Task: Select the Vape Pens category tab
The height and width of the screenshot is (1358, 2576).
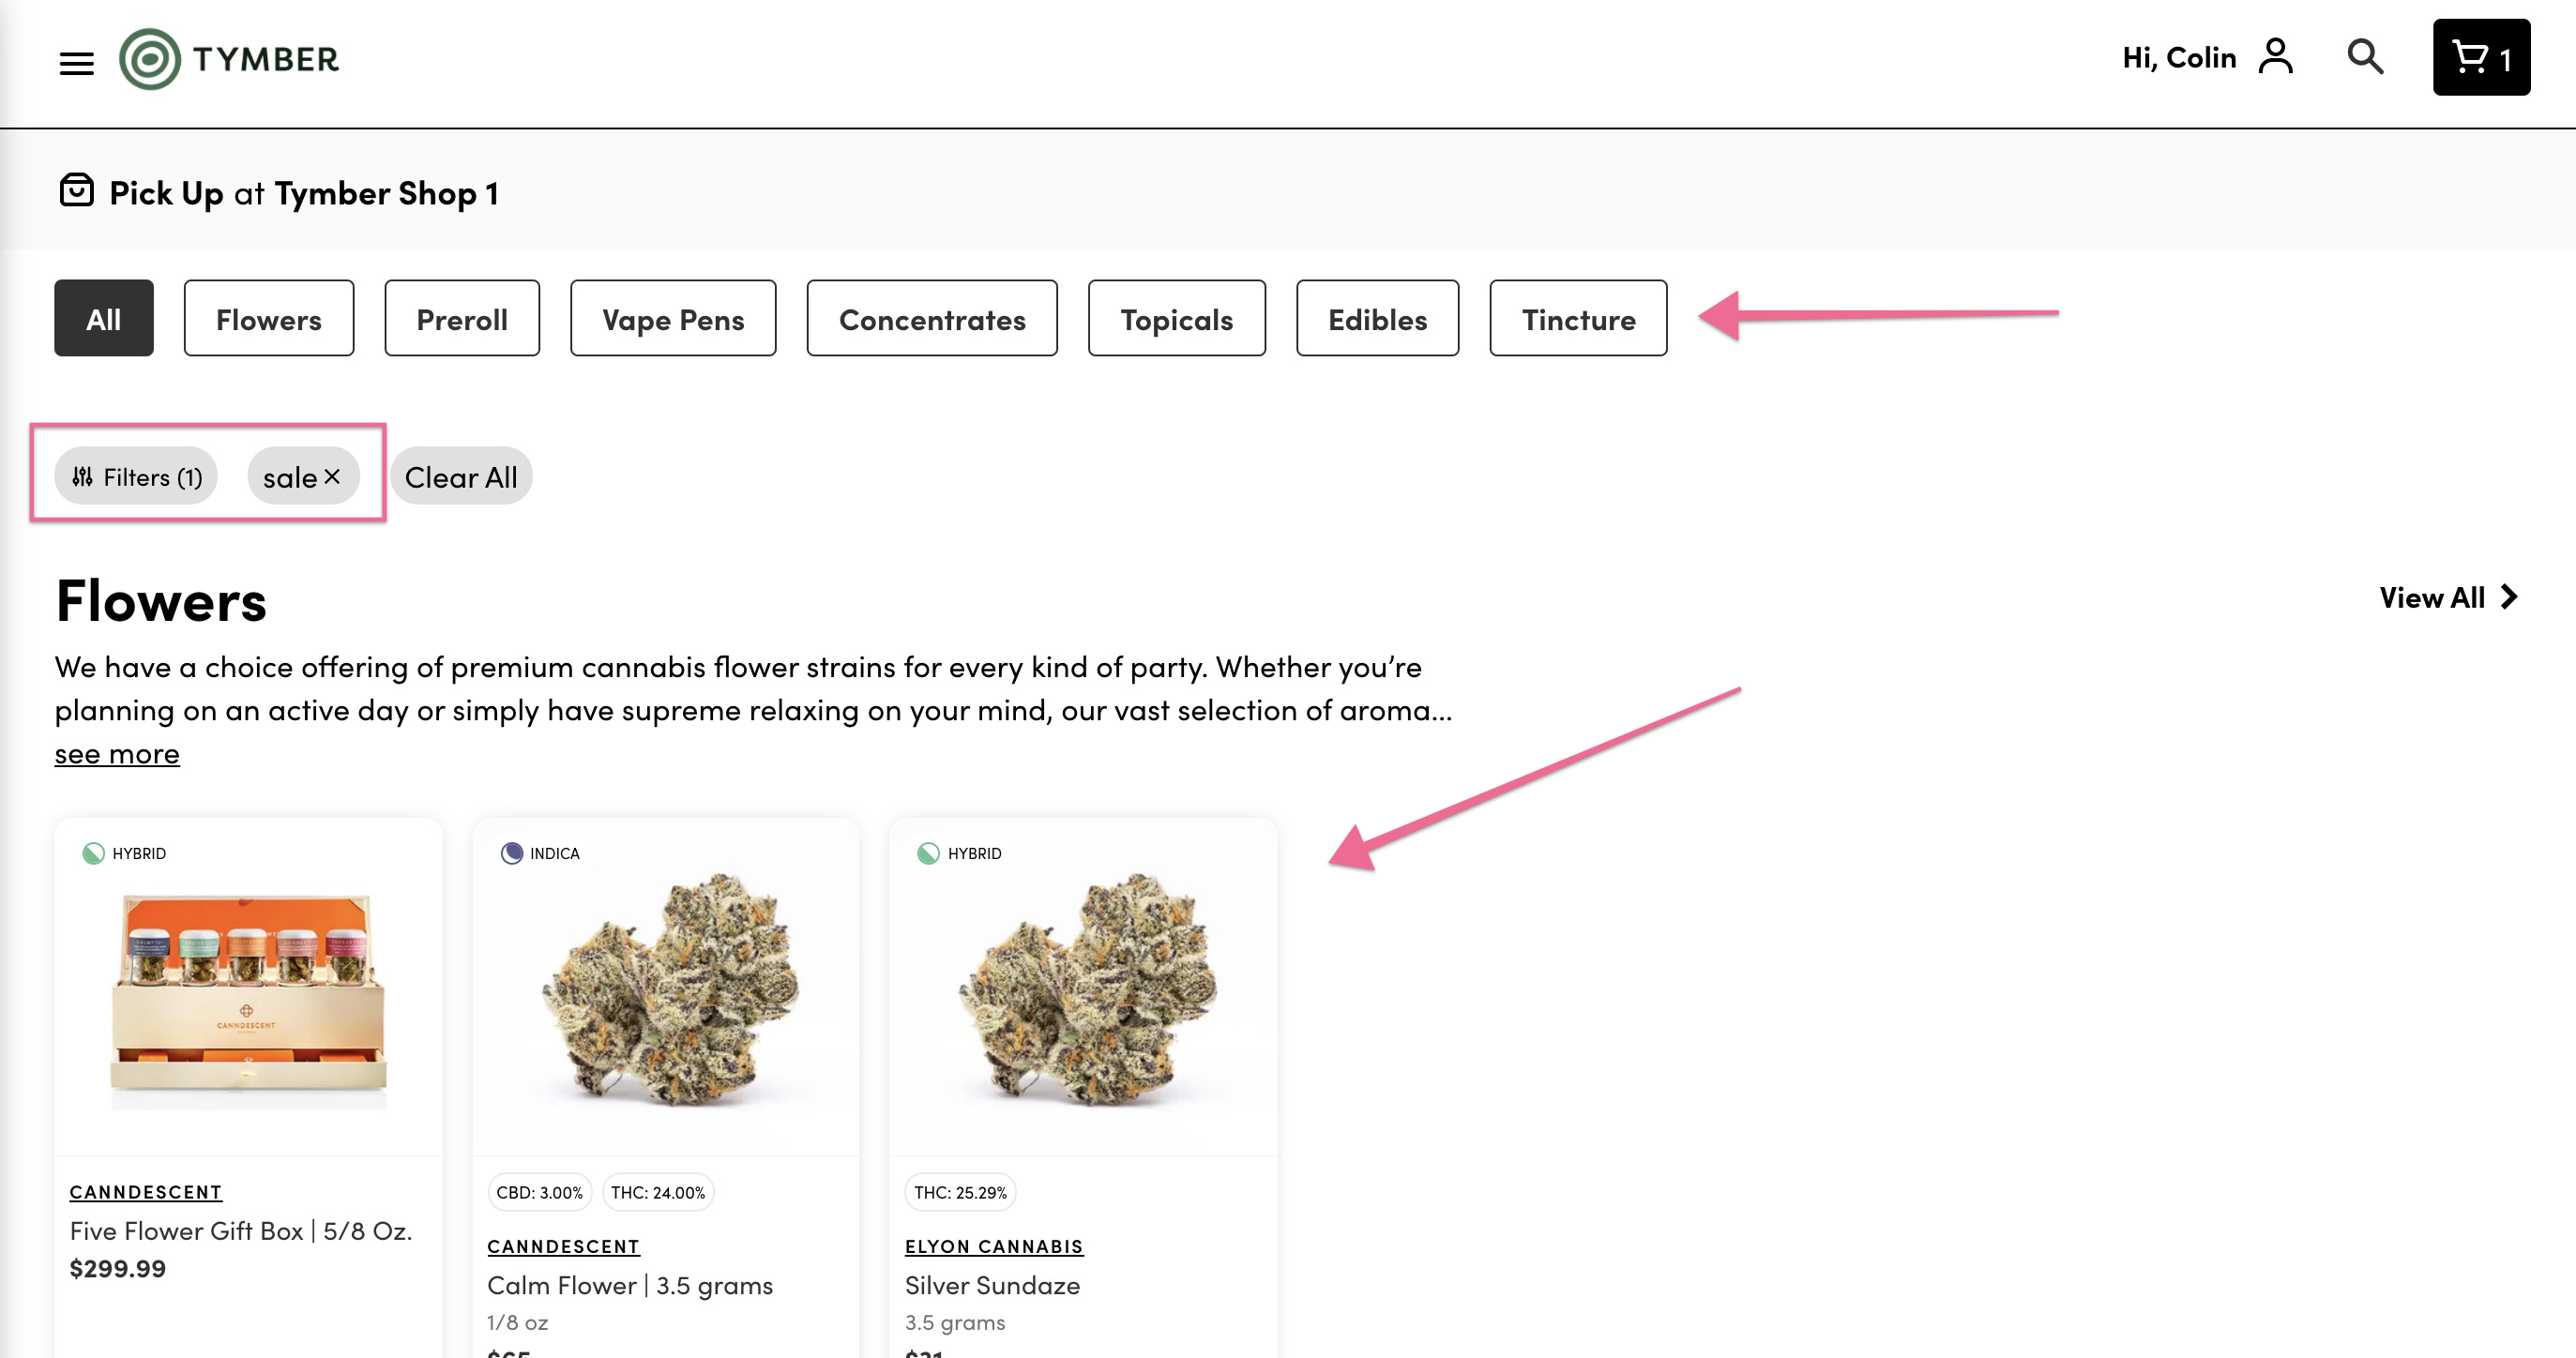Action: [673, 318]
